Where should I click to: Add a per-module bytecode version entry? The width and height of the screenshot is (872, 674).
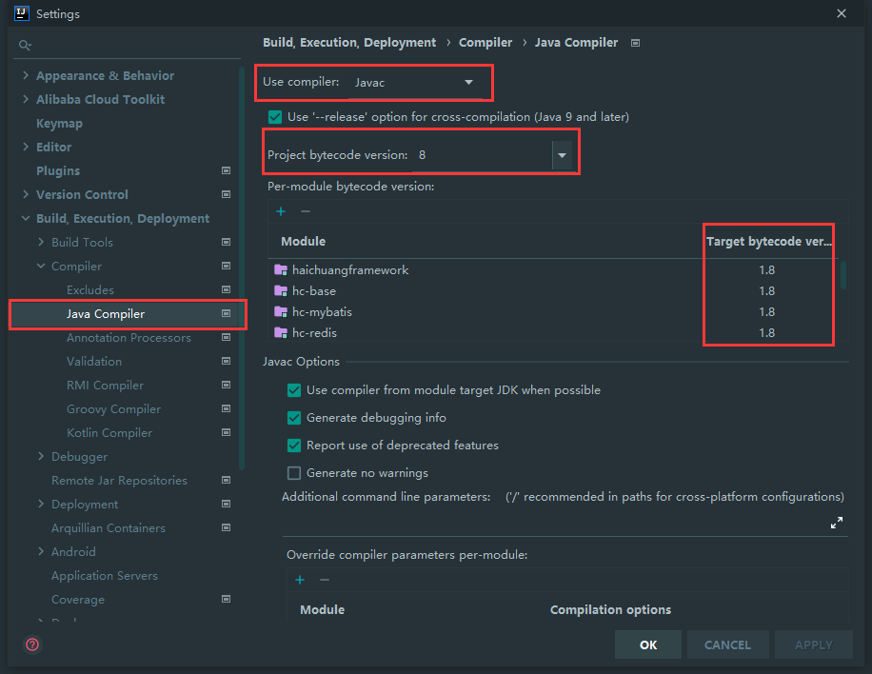pyautogui.click(x=281, y=211)
